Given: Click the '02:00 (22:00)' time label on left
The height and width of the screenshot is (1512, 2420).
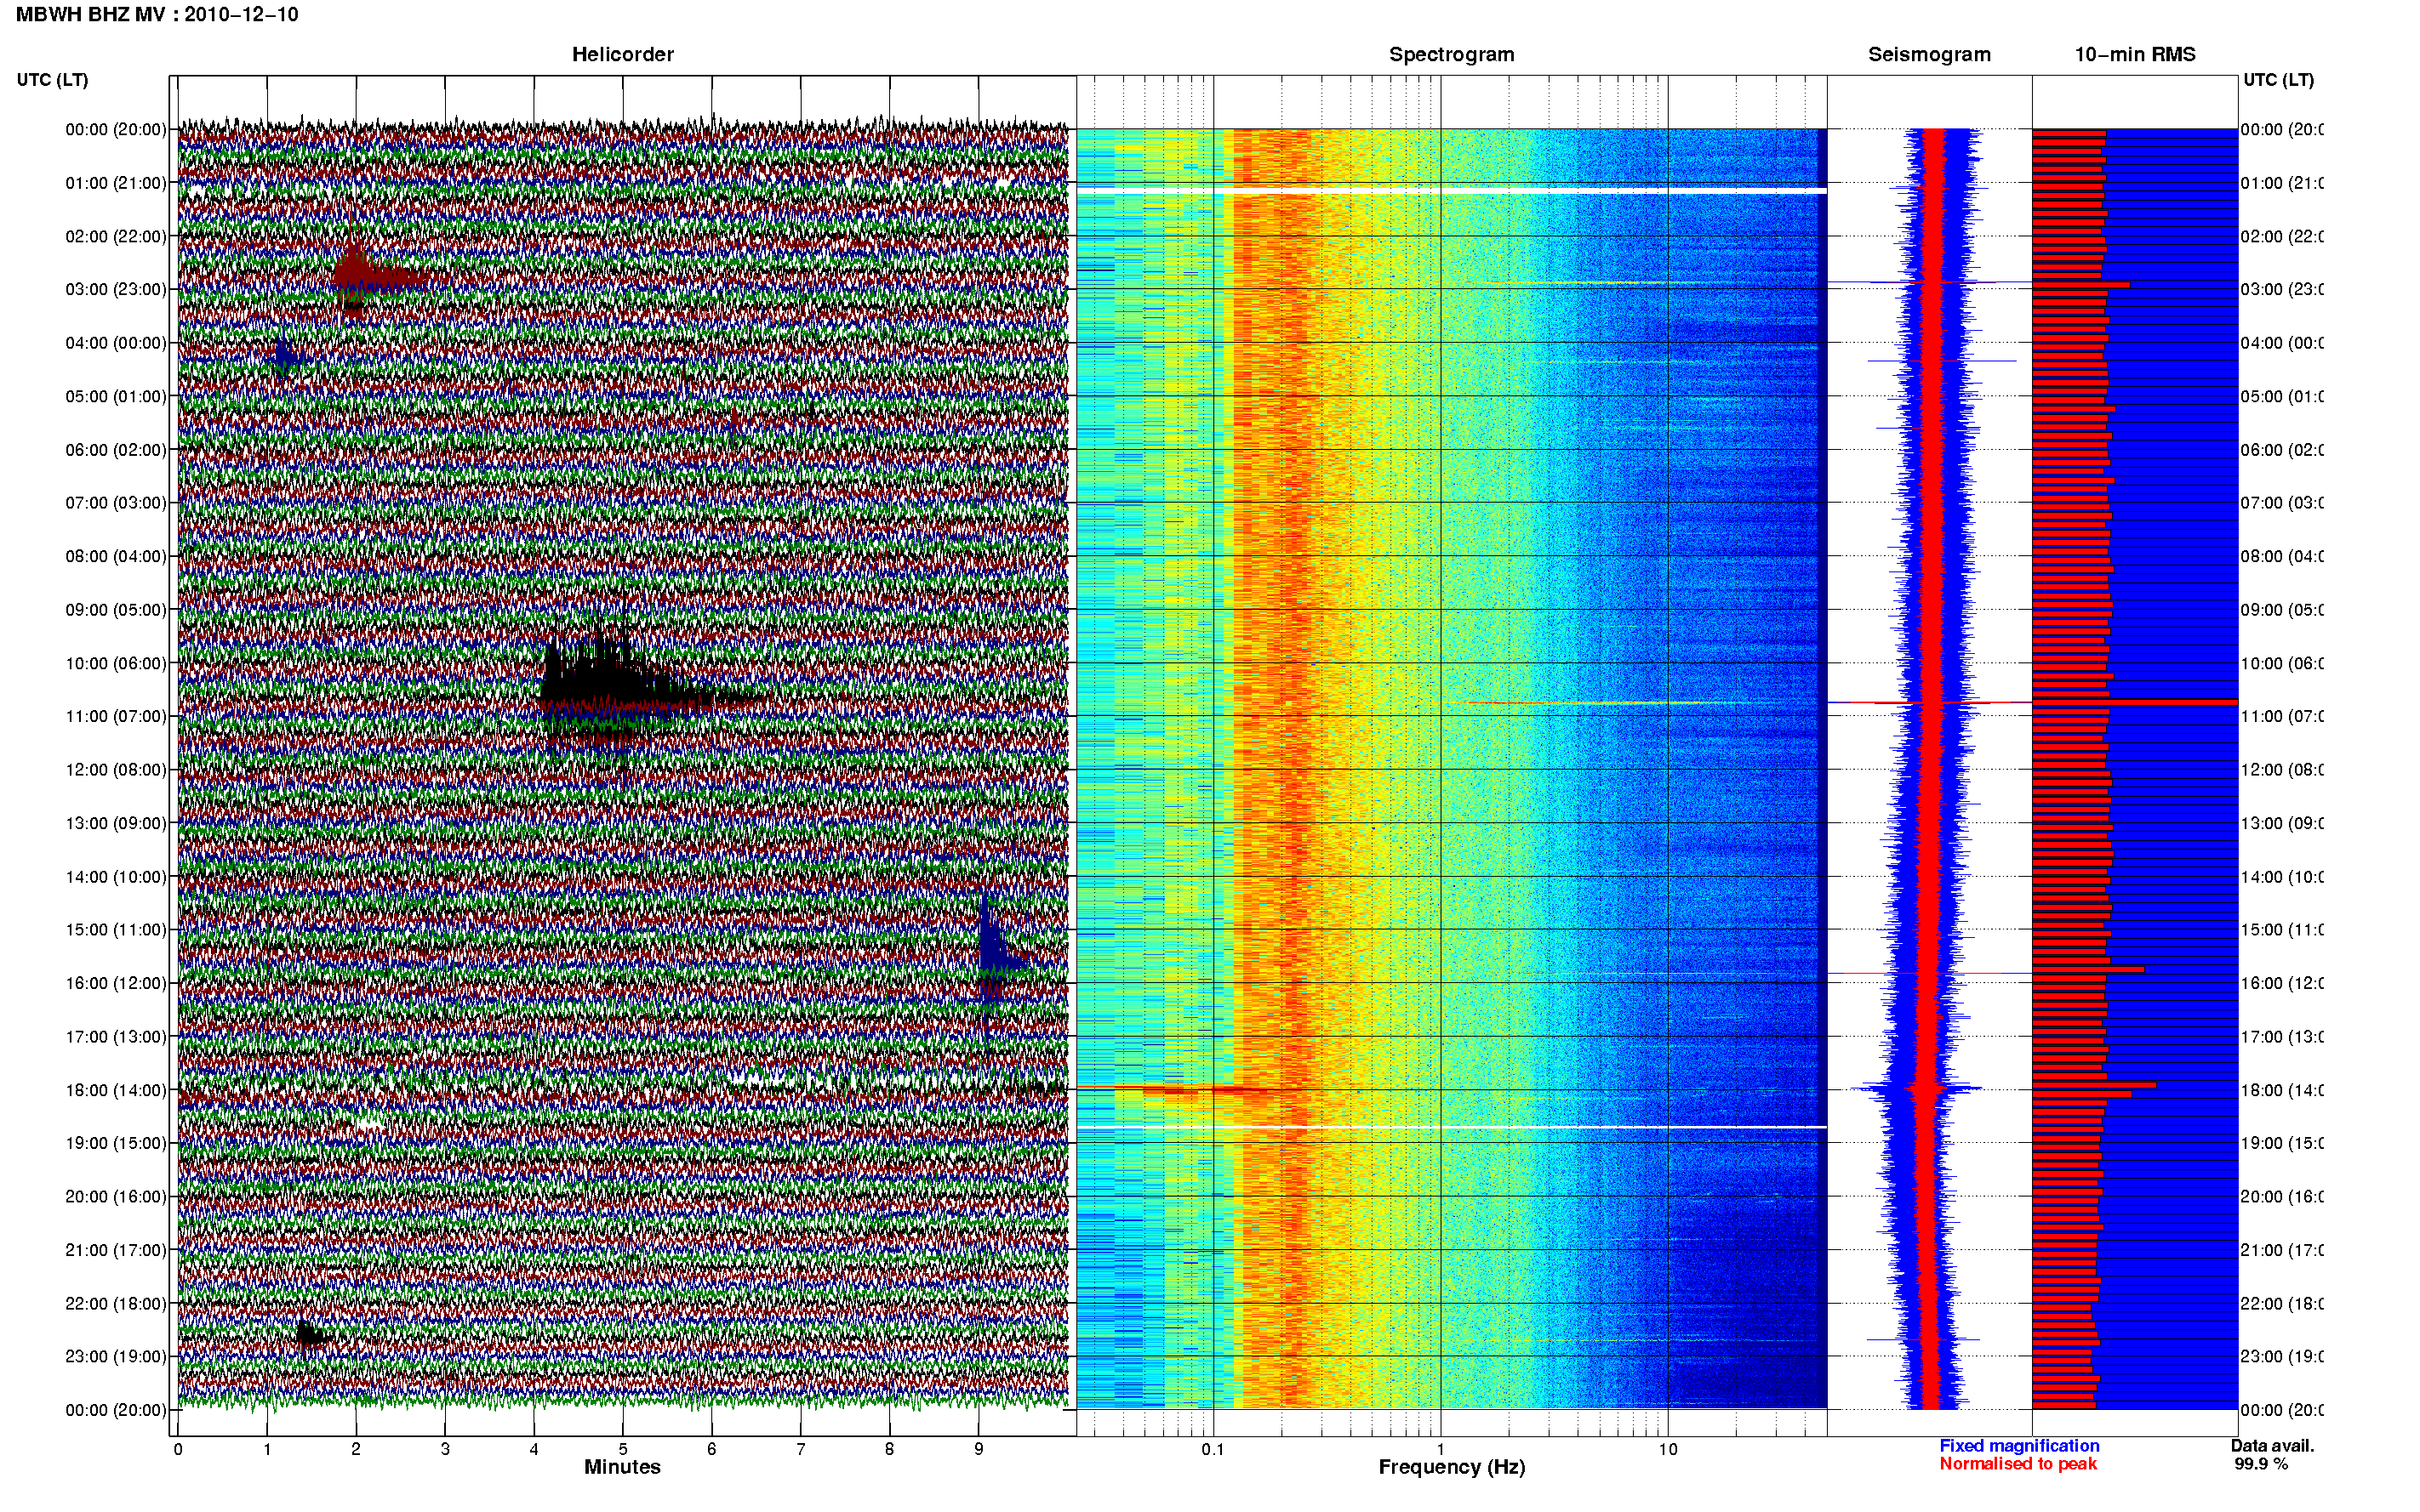Looking at the screenshot, I should (x=116, y=236).
